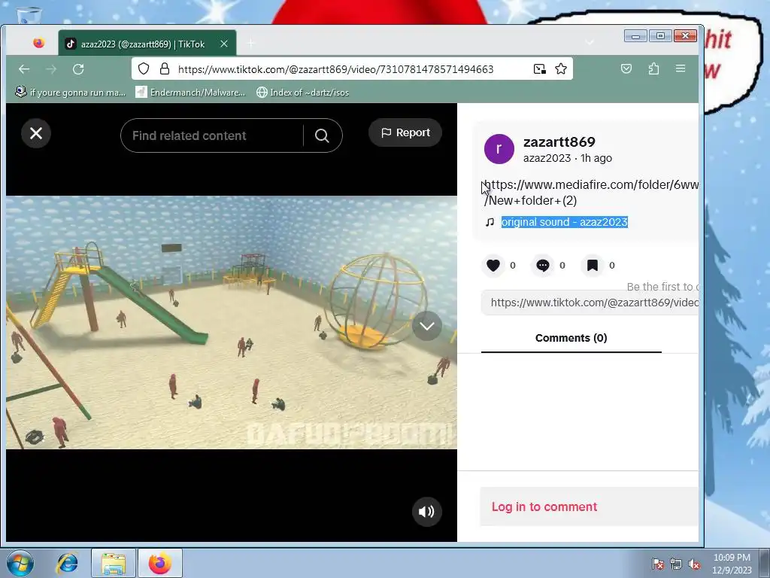Switch to the pinned Firefox tab
Viewport: 770px width, 578px height.
point(39,43)
